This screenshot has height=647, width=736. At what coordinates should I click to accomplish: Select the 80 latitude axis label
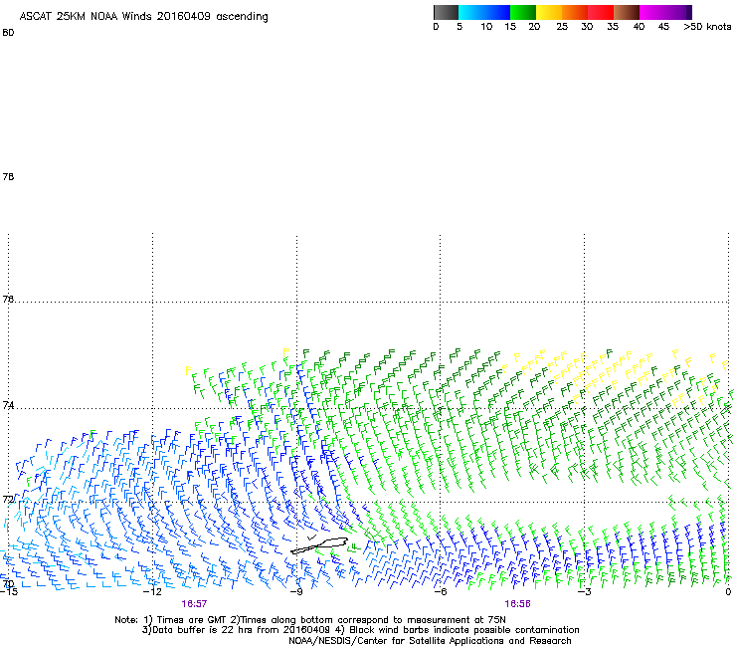click(x=8, y=33)
